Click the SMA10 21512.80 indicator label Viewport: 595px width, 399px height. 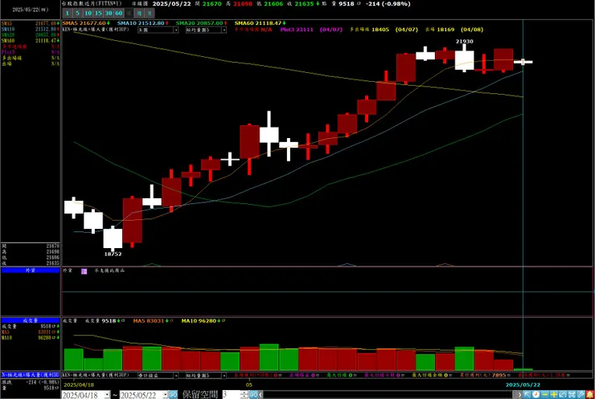coord(142,23)
